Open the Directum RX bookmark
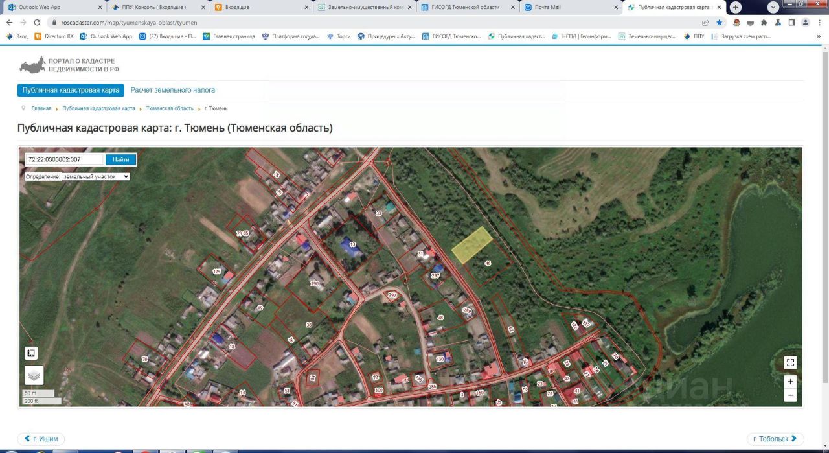Image resolution: width=829 pixels, height=453 pixels. [x=54, y=36]
